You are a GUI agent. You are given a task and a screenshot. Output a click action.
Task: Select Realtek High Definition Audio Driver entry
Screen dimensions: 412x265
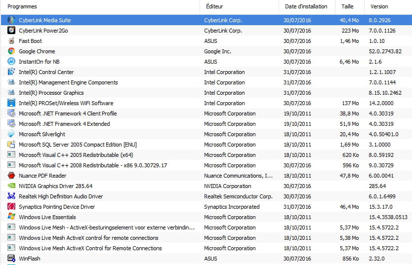(61, 196)
